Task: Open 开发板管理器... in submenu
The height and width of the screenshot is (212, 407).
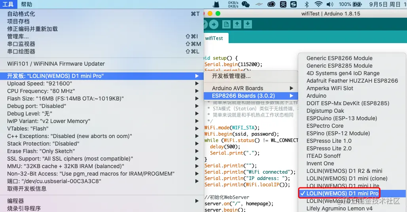Action: [251, 76]
